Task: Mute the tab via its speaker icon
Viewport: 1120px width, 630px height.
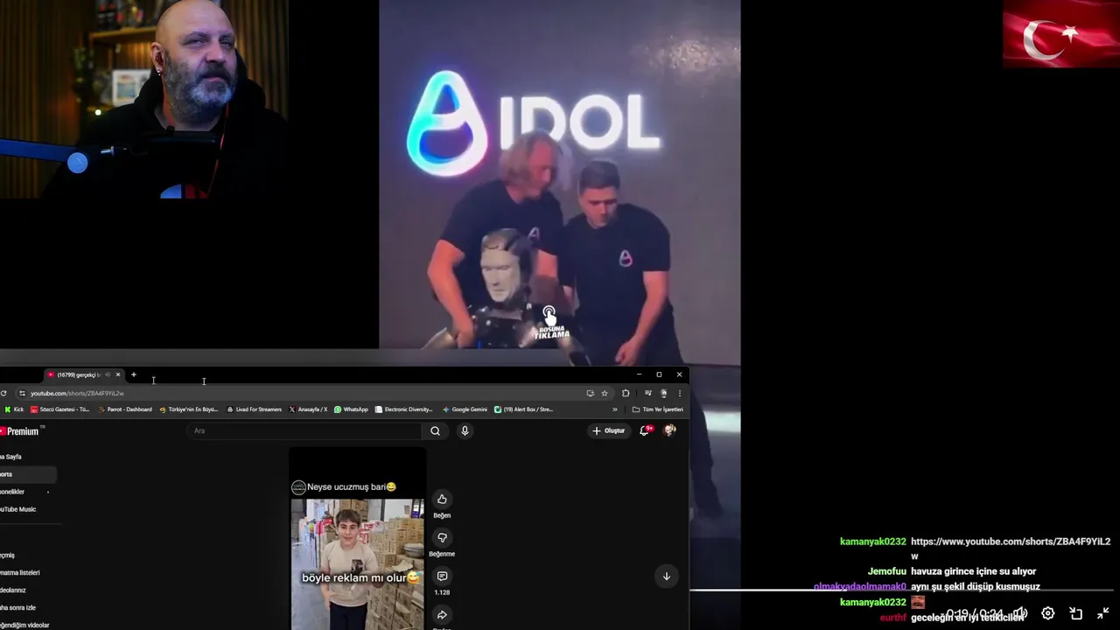Action: 108,374
